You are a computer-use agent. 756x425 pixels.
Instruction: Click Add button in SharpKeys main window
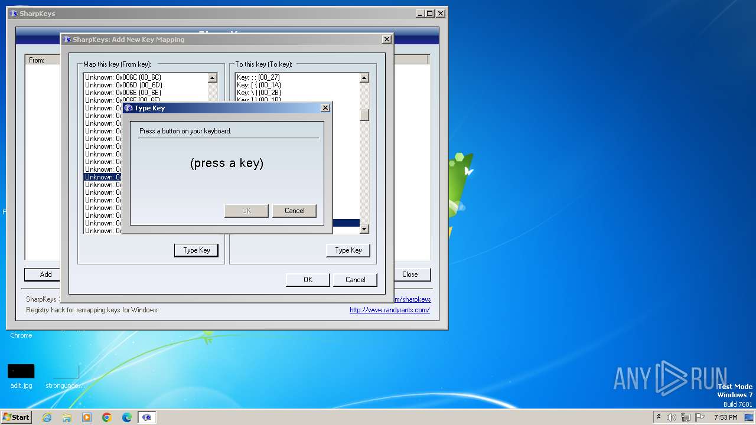pos(45,274)
